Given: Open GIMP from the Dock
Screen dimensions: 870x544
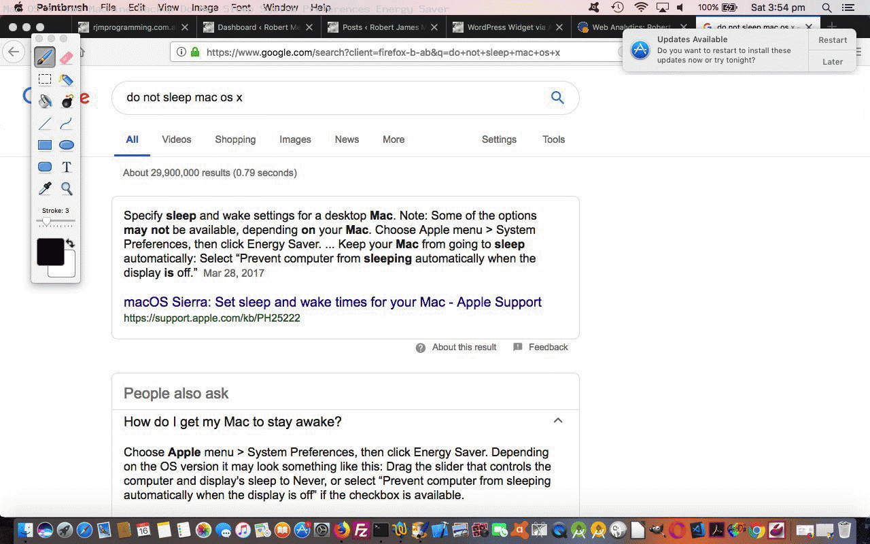Looking at the screenshot, I should coord(657,530).
